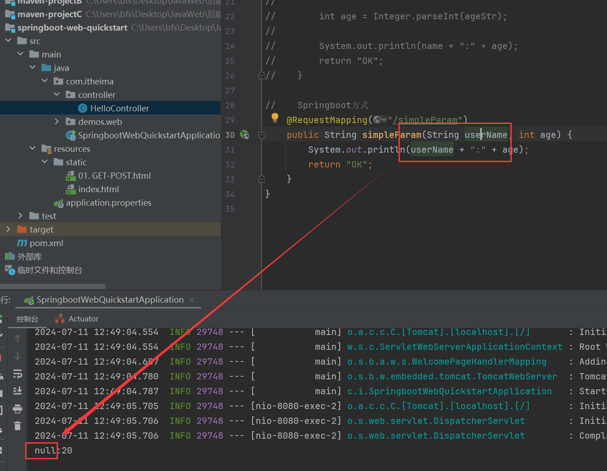The image size is (607, 471).
Task: Click the up stack trace arrow
Action: (18, 339)
